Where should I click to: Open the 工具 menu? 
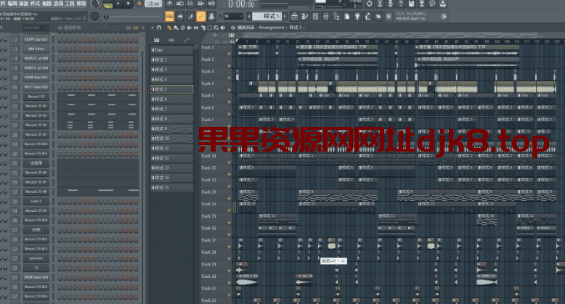point(70,3)
